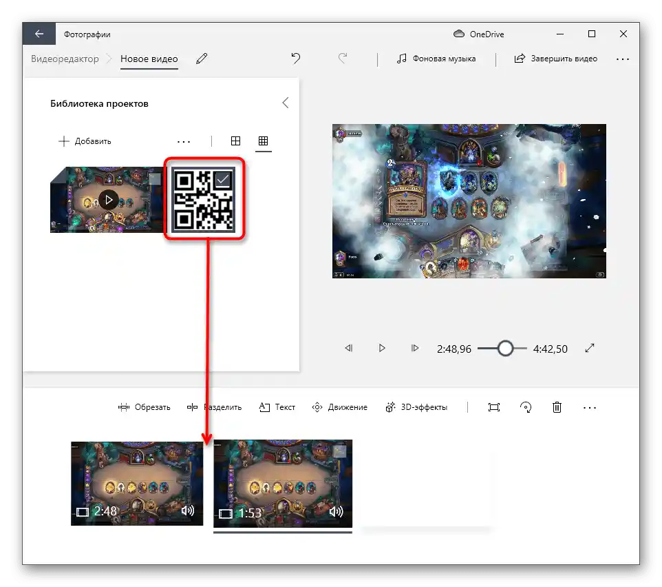Click the total duration 4:42,50
Image resolution: width=662 pixels, height=587 pixels.
tap(550, 349)
